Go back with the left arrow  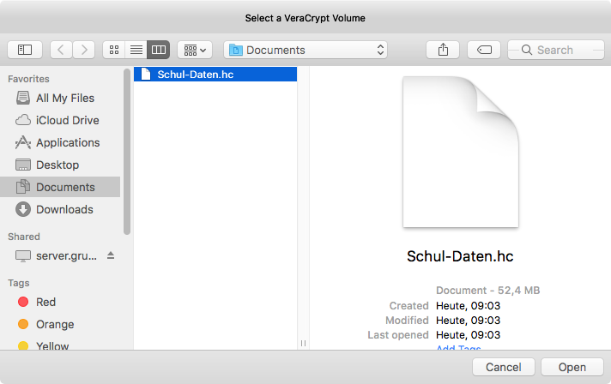coord(62,50)
